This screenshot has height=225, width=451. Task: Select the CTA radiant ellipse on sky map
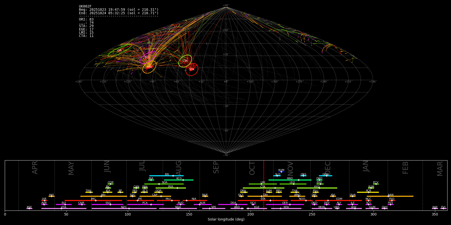[x=185, y=61]
